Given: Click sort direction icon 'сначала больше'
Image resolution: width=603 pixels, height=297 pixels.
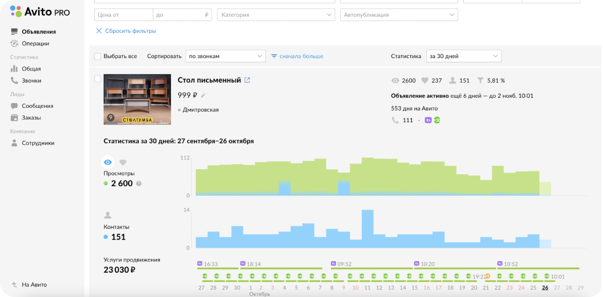Looking at the screenshot, I should coord(274,56).
